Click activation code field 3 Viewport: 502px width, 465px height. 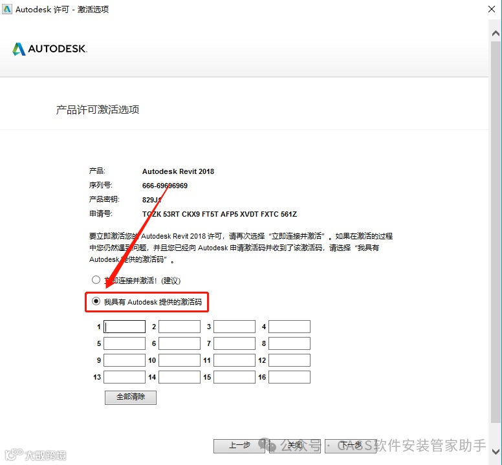pyautogui.click(x=235, y=327)
